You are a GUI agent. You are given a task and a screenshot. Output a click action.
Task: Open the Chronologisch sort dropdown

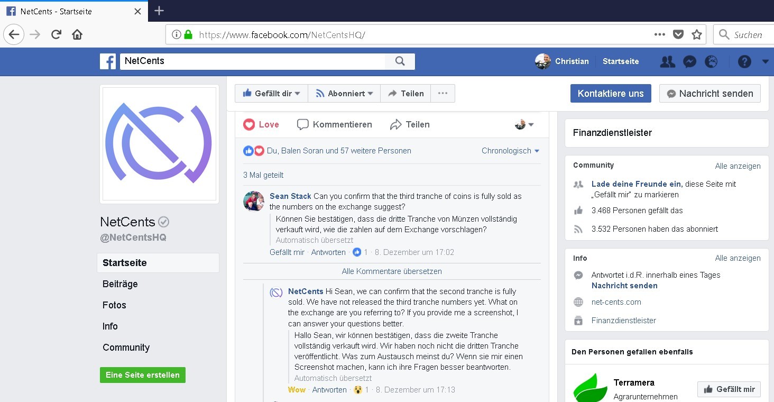click(511, 151)
